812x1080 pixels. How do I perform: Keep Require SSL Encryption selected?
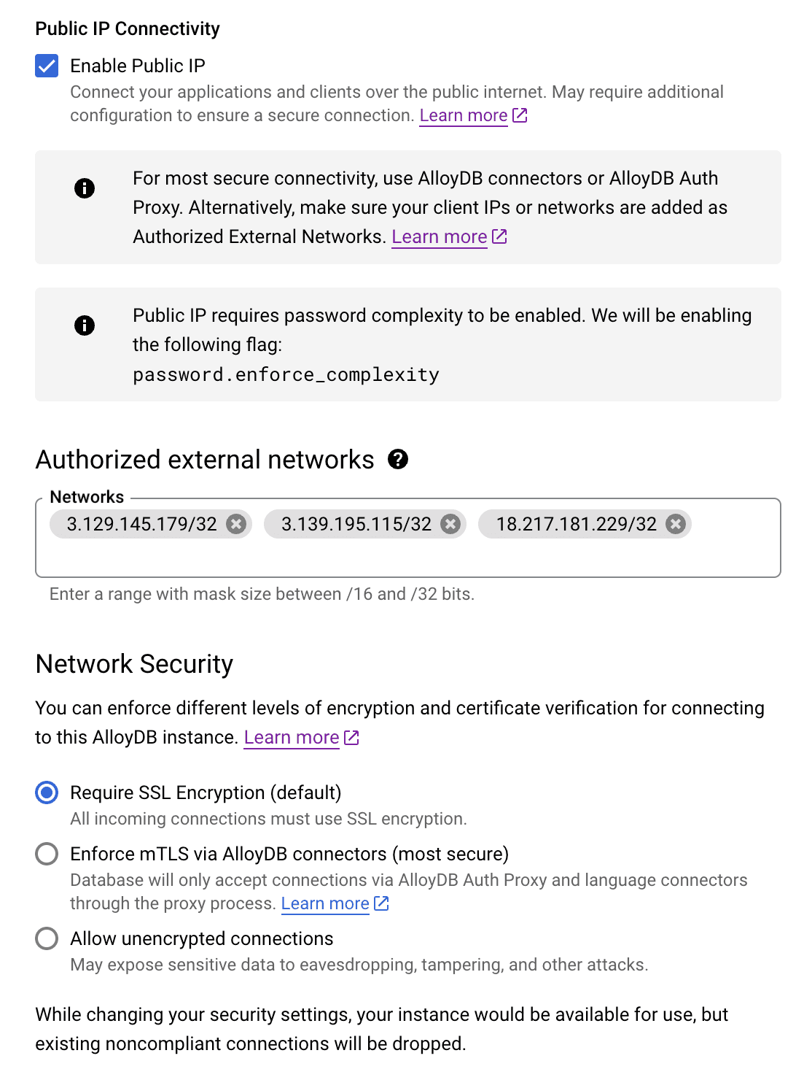47,792
